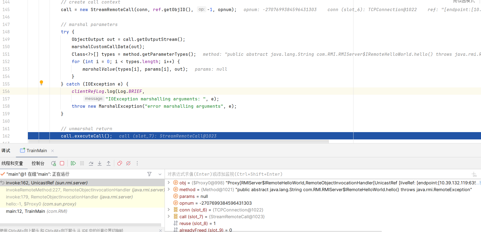
Task: Click the intention light bulb on line 155
Action: pos(41,83)
